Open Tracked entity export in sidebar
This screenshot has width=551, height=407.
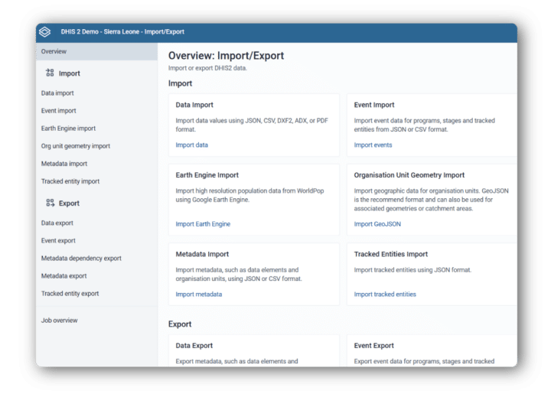70,294
